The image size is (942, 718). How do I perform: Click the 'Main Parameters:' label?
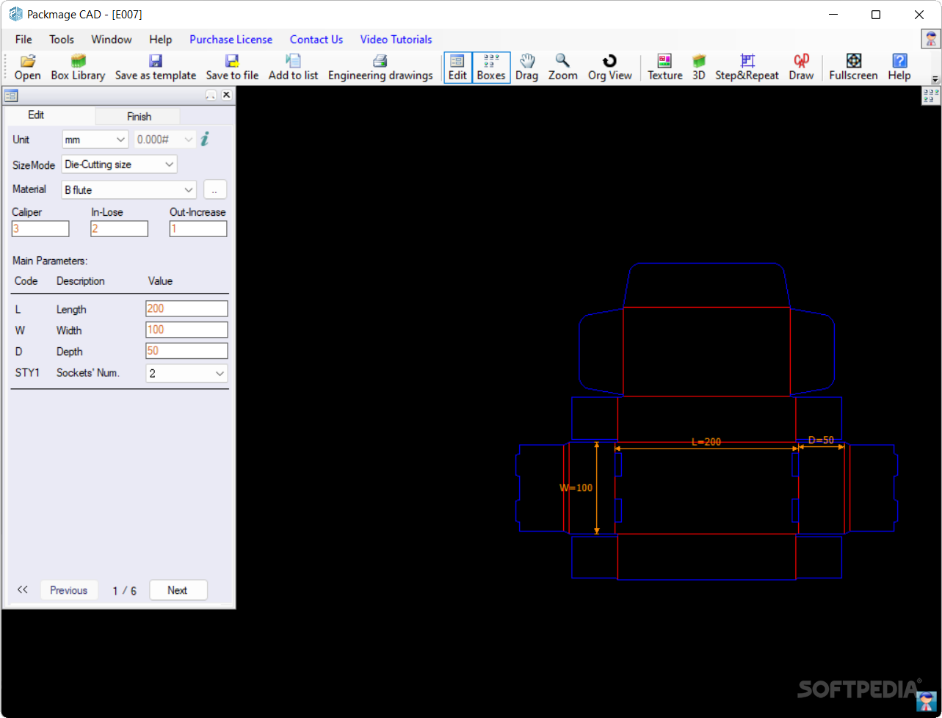[x=50, y=261]
